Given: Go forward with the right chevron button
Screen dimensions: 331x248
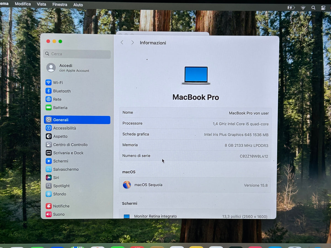Looking at the screenshot, I should click(133, 42).
